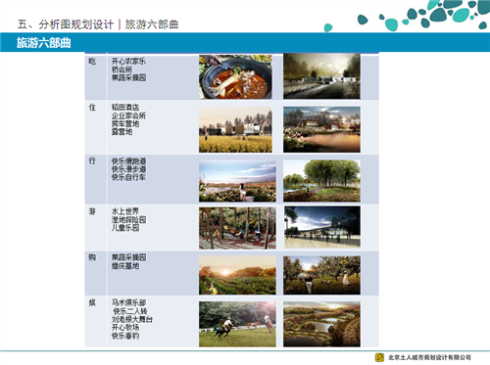Click the riverside trees path rendering
The width and height of the screenshot is (490, 365).
[x=321, y=181]
